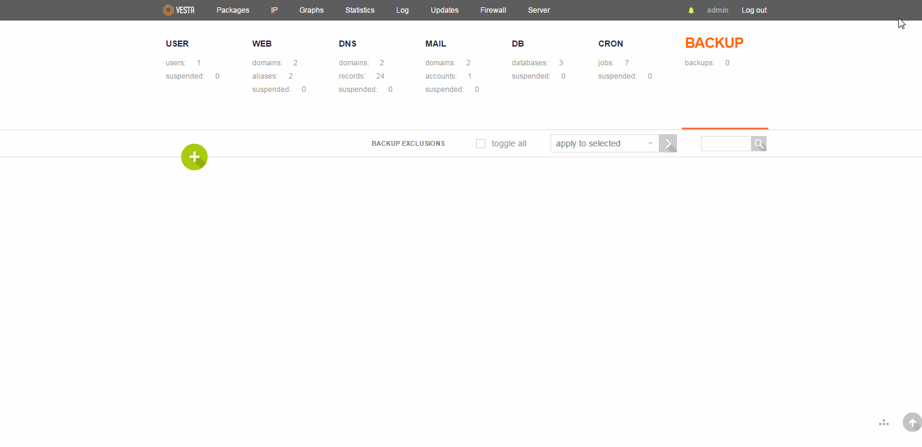Click 'accounts: 1' under MAIL

pyautogui.click(x=449, y=76)
